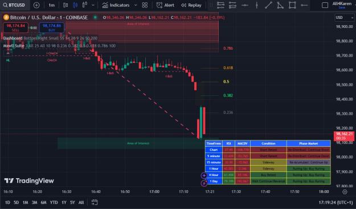Select the rectangle drawing tool
This screenshot has height=209, width=356.
pyautogui.click(x=292, y=5)
